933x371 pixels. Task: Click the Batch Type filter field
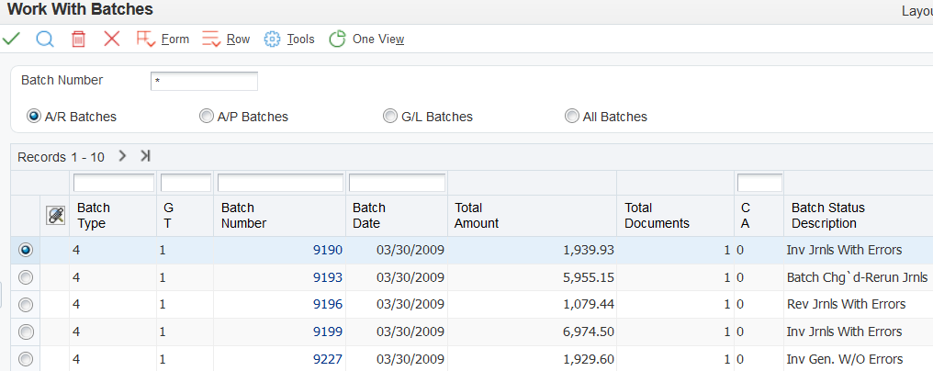coord(114,183)
